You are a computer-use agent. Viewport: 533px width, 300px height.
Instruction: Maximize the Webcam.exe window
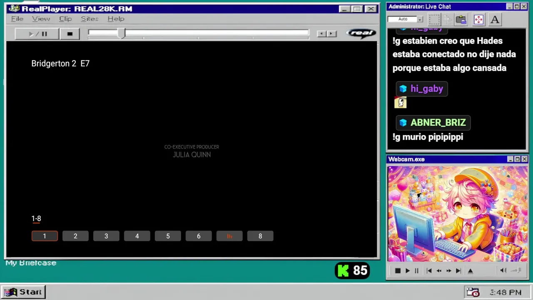tap(518, 159)
